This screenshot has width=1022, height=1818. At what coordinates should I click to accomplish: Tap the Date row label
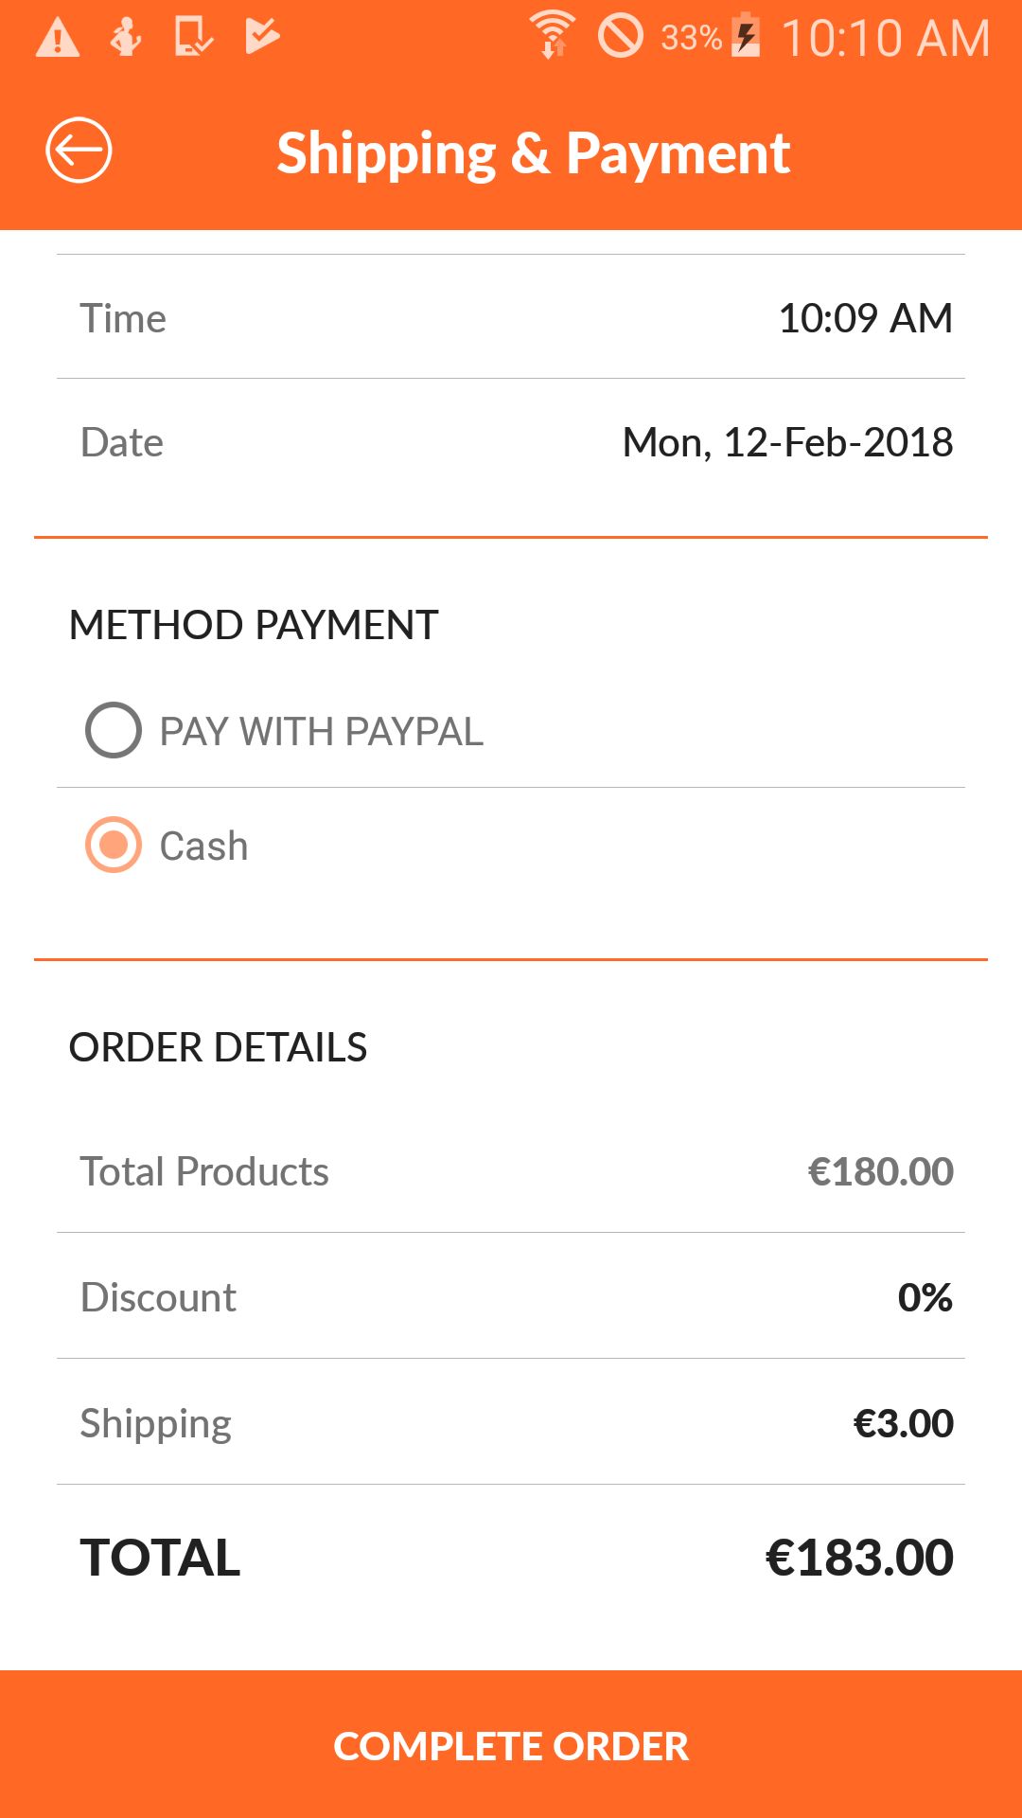click(122, 442)
